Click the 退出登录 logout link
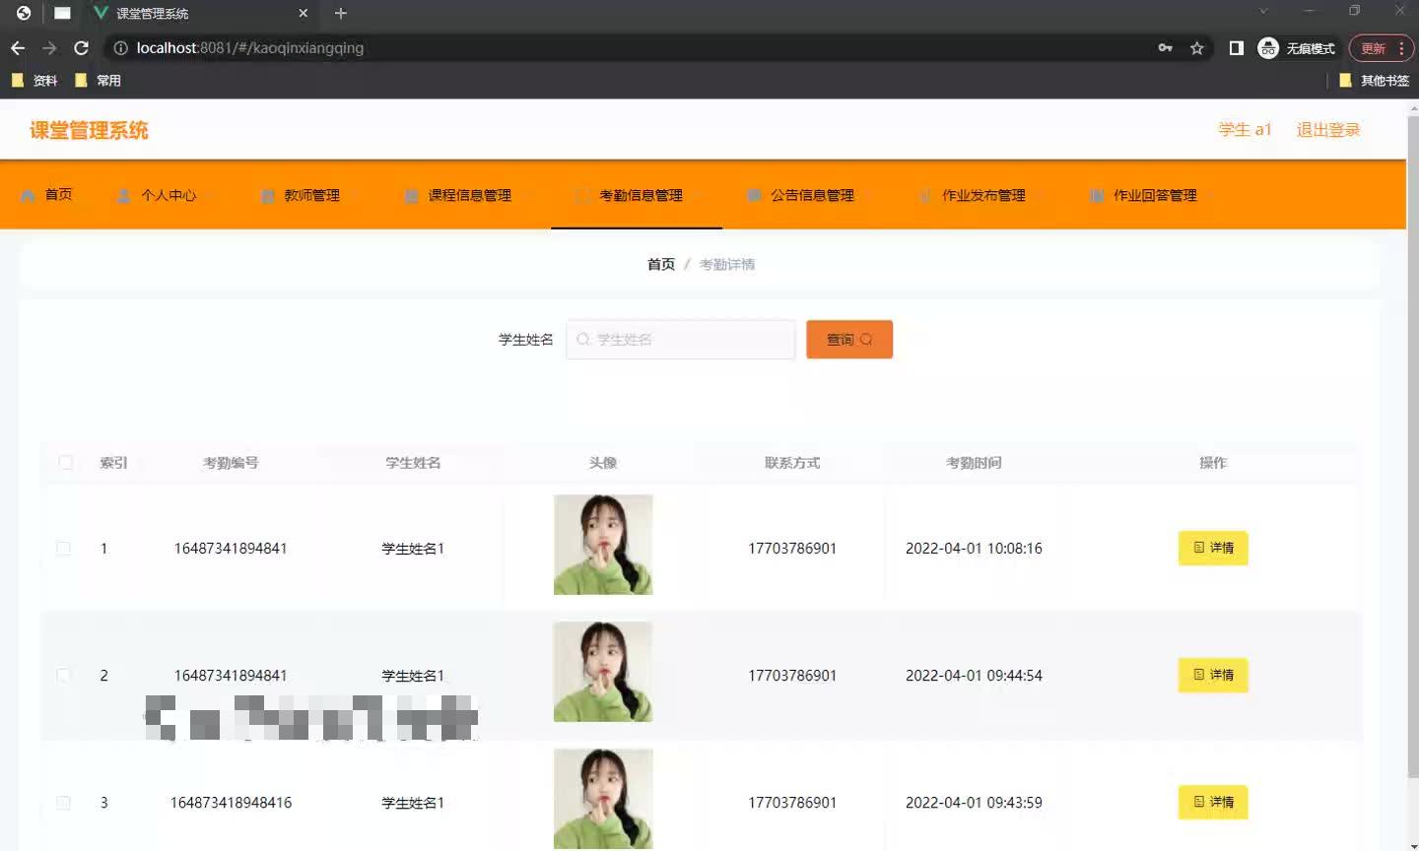 pyautogui.click(x=1326, y=129)
